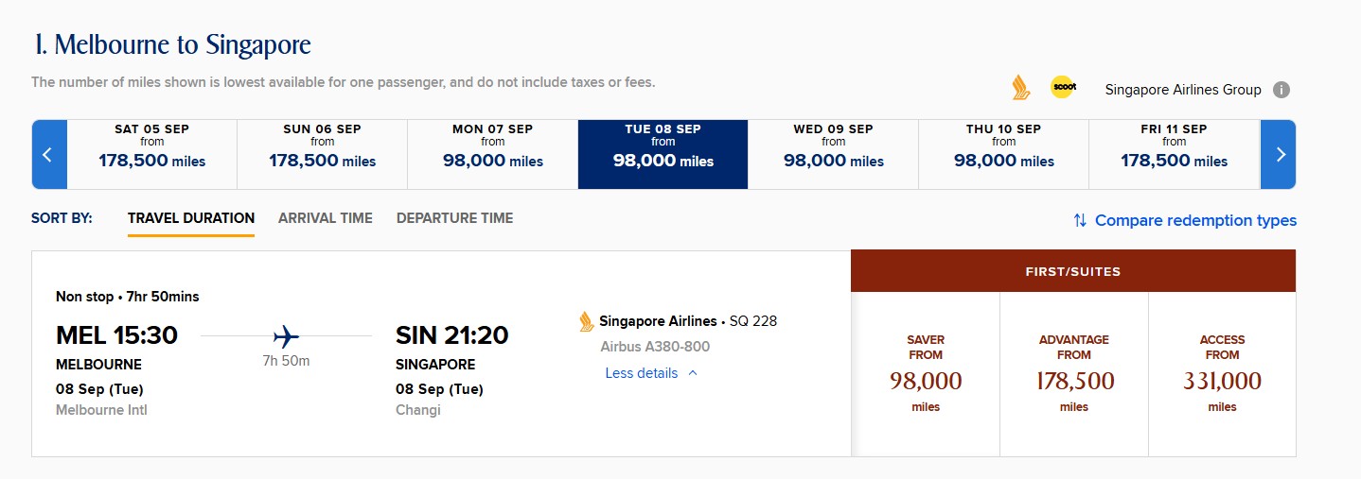Click the next dates right arrow
This screenshot has width=1361, height=479.
click(1279, 154)
